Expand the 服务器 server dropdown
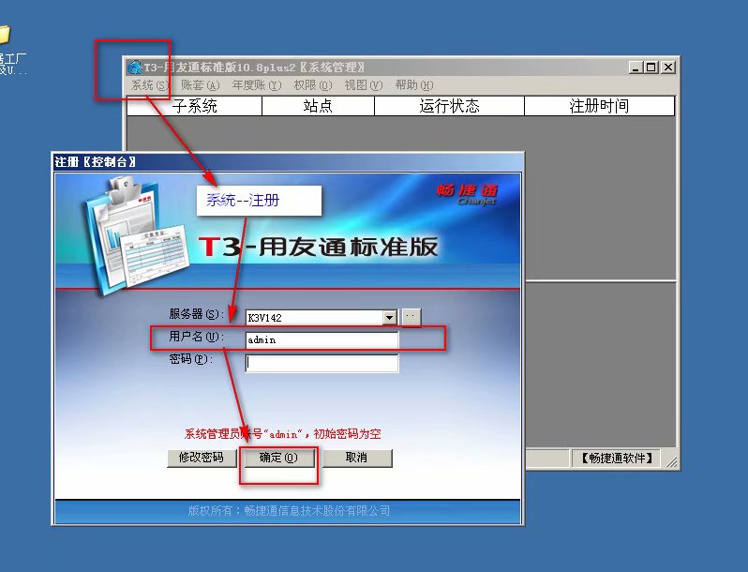748x572 pixels. point(390,318)
